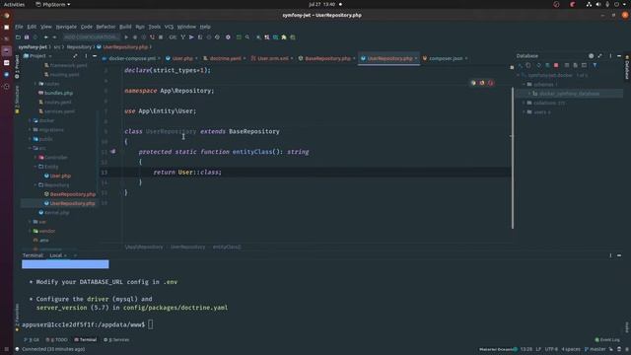Expand the docker folder in project tree
The height and width of the screenshot is (355, 631).
31,120
